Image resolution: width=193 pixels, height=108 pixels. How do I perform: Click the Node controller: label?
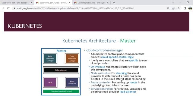(101, 73)
